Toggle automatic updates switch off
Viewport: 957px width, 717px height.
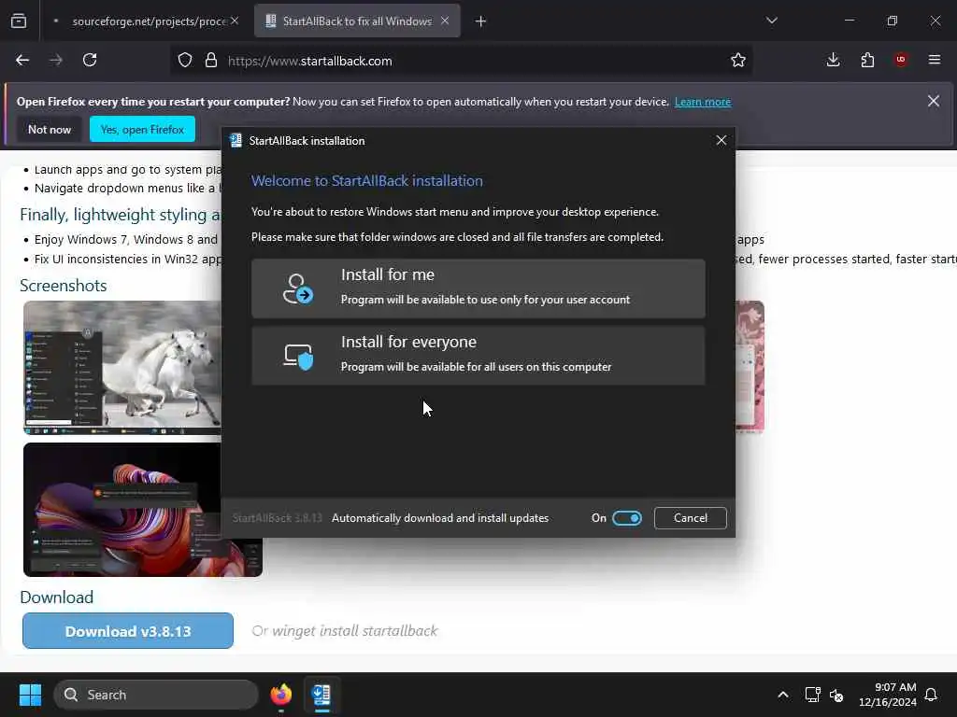click(627, 518)
